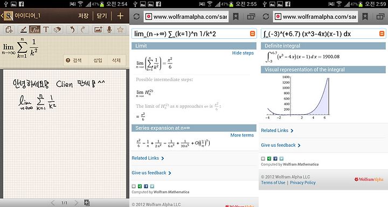388x207 pixels.
Task: Open Related Links in the middle browser
Action: click(148, 158)
